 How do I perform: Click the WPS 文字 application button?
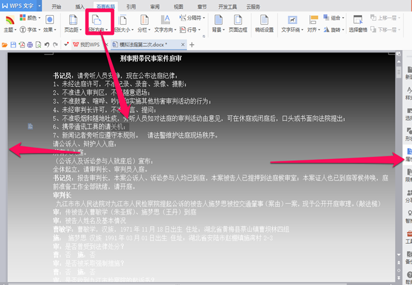coord(18,6)
